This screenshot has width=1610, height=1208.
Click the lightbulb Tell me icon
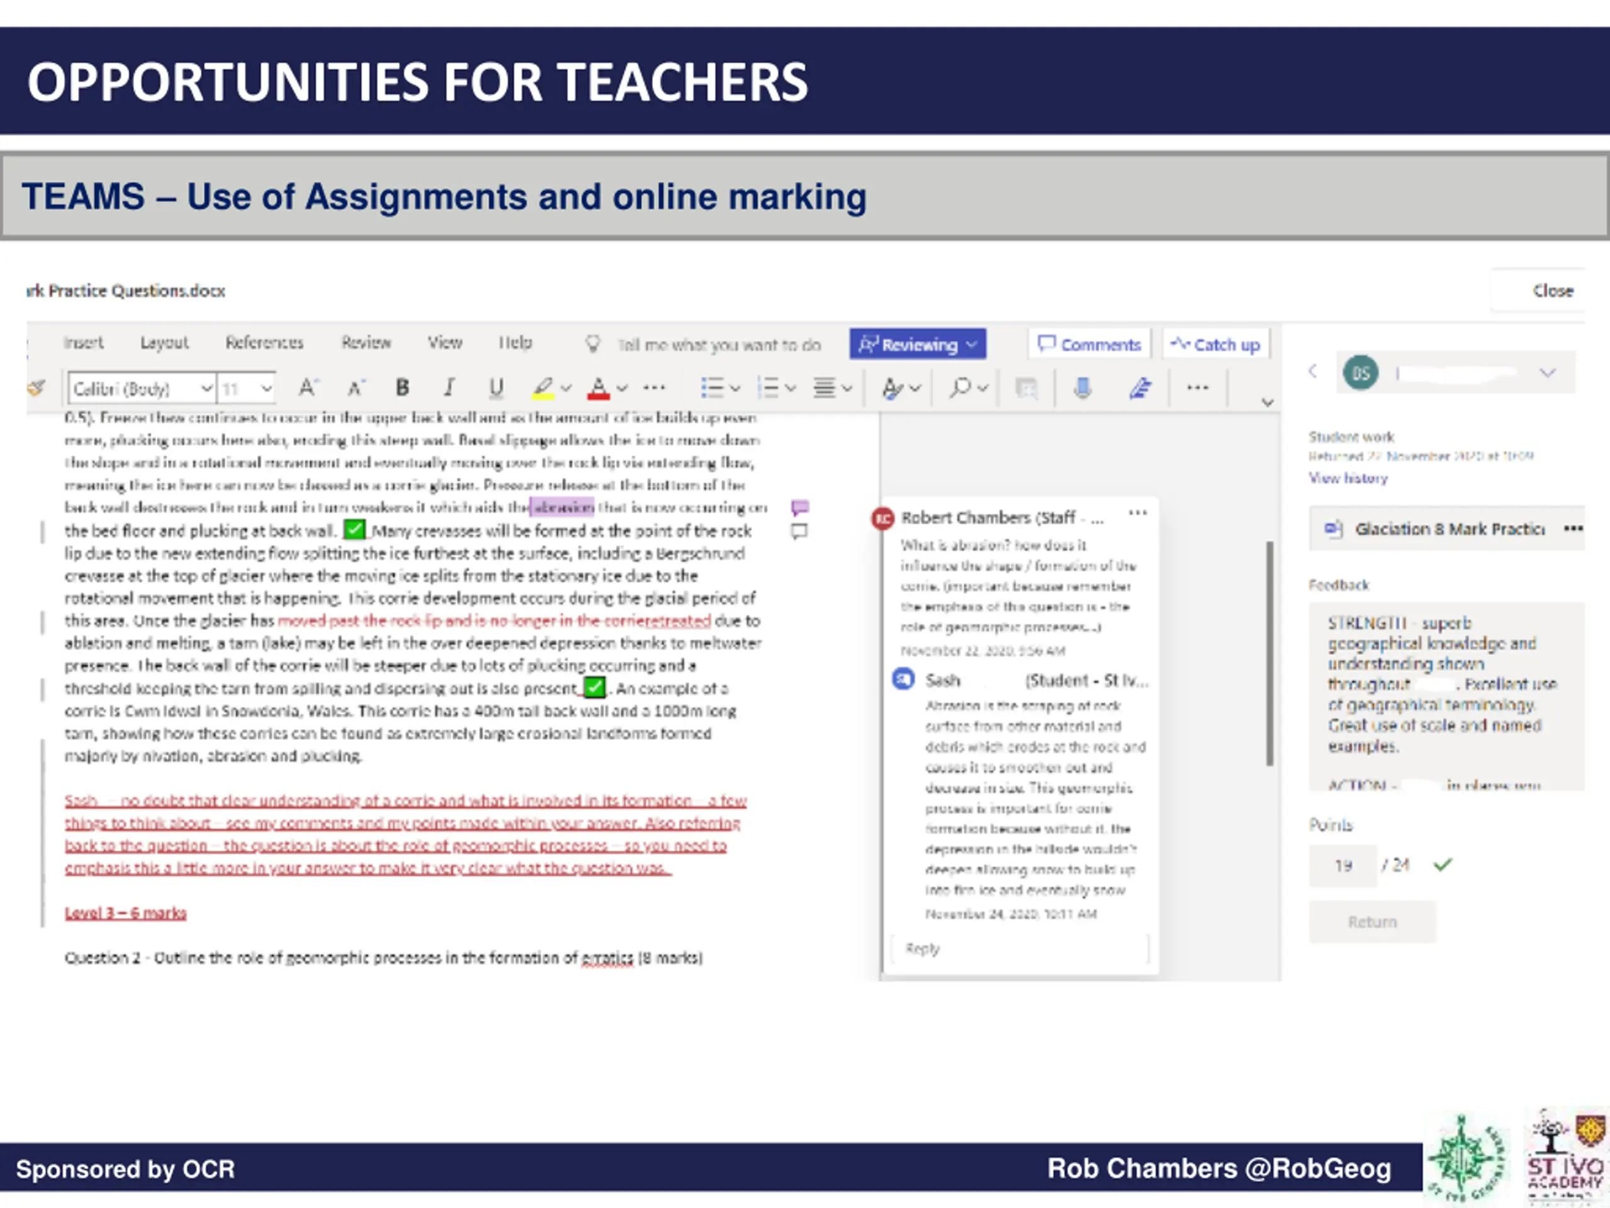point(593,344)
